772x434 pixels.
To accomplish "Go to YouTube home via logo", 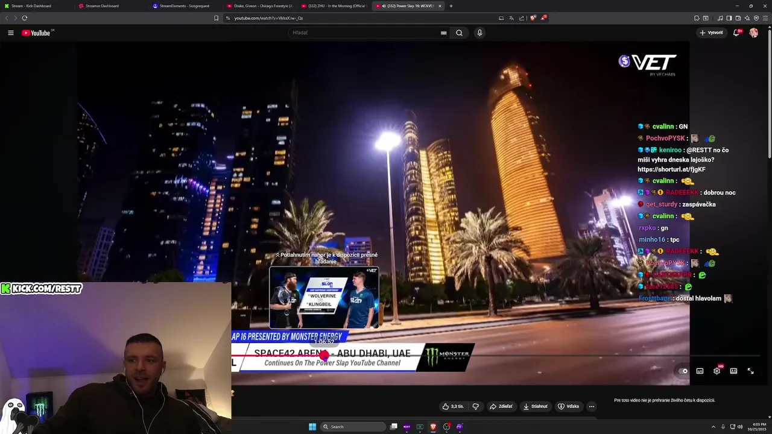I will click(x=37, y=33).
